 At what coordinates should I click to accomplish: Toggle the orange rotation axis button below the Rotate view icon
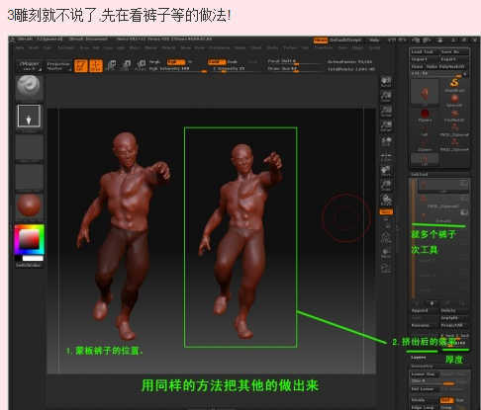click(386, 211)
